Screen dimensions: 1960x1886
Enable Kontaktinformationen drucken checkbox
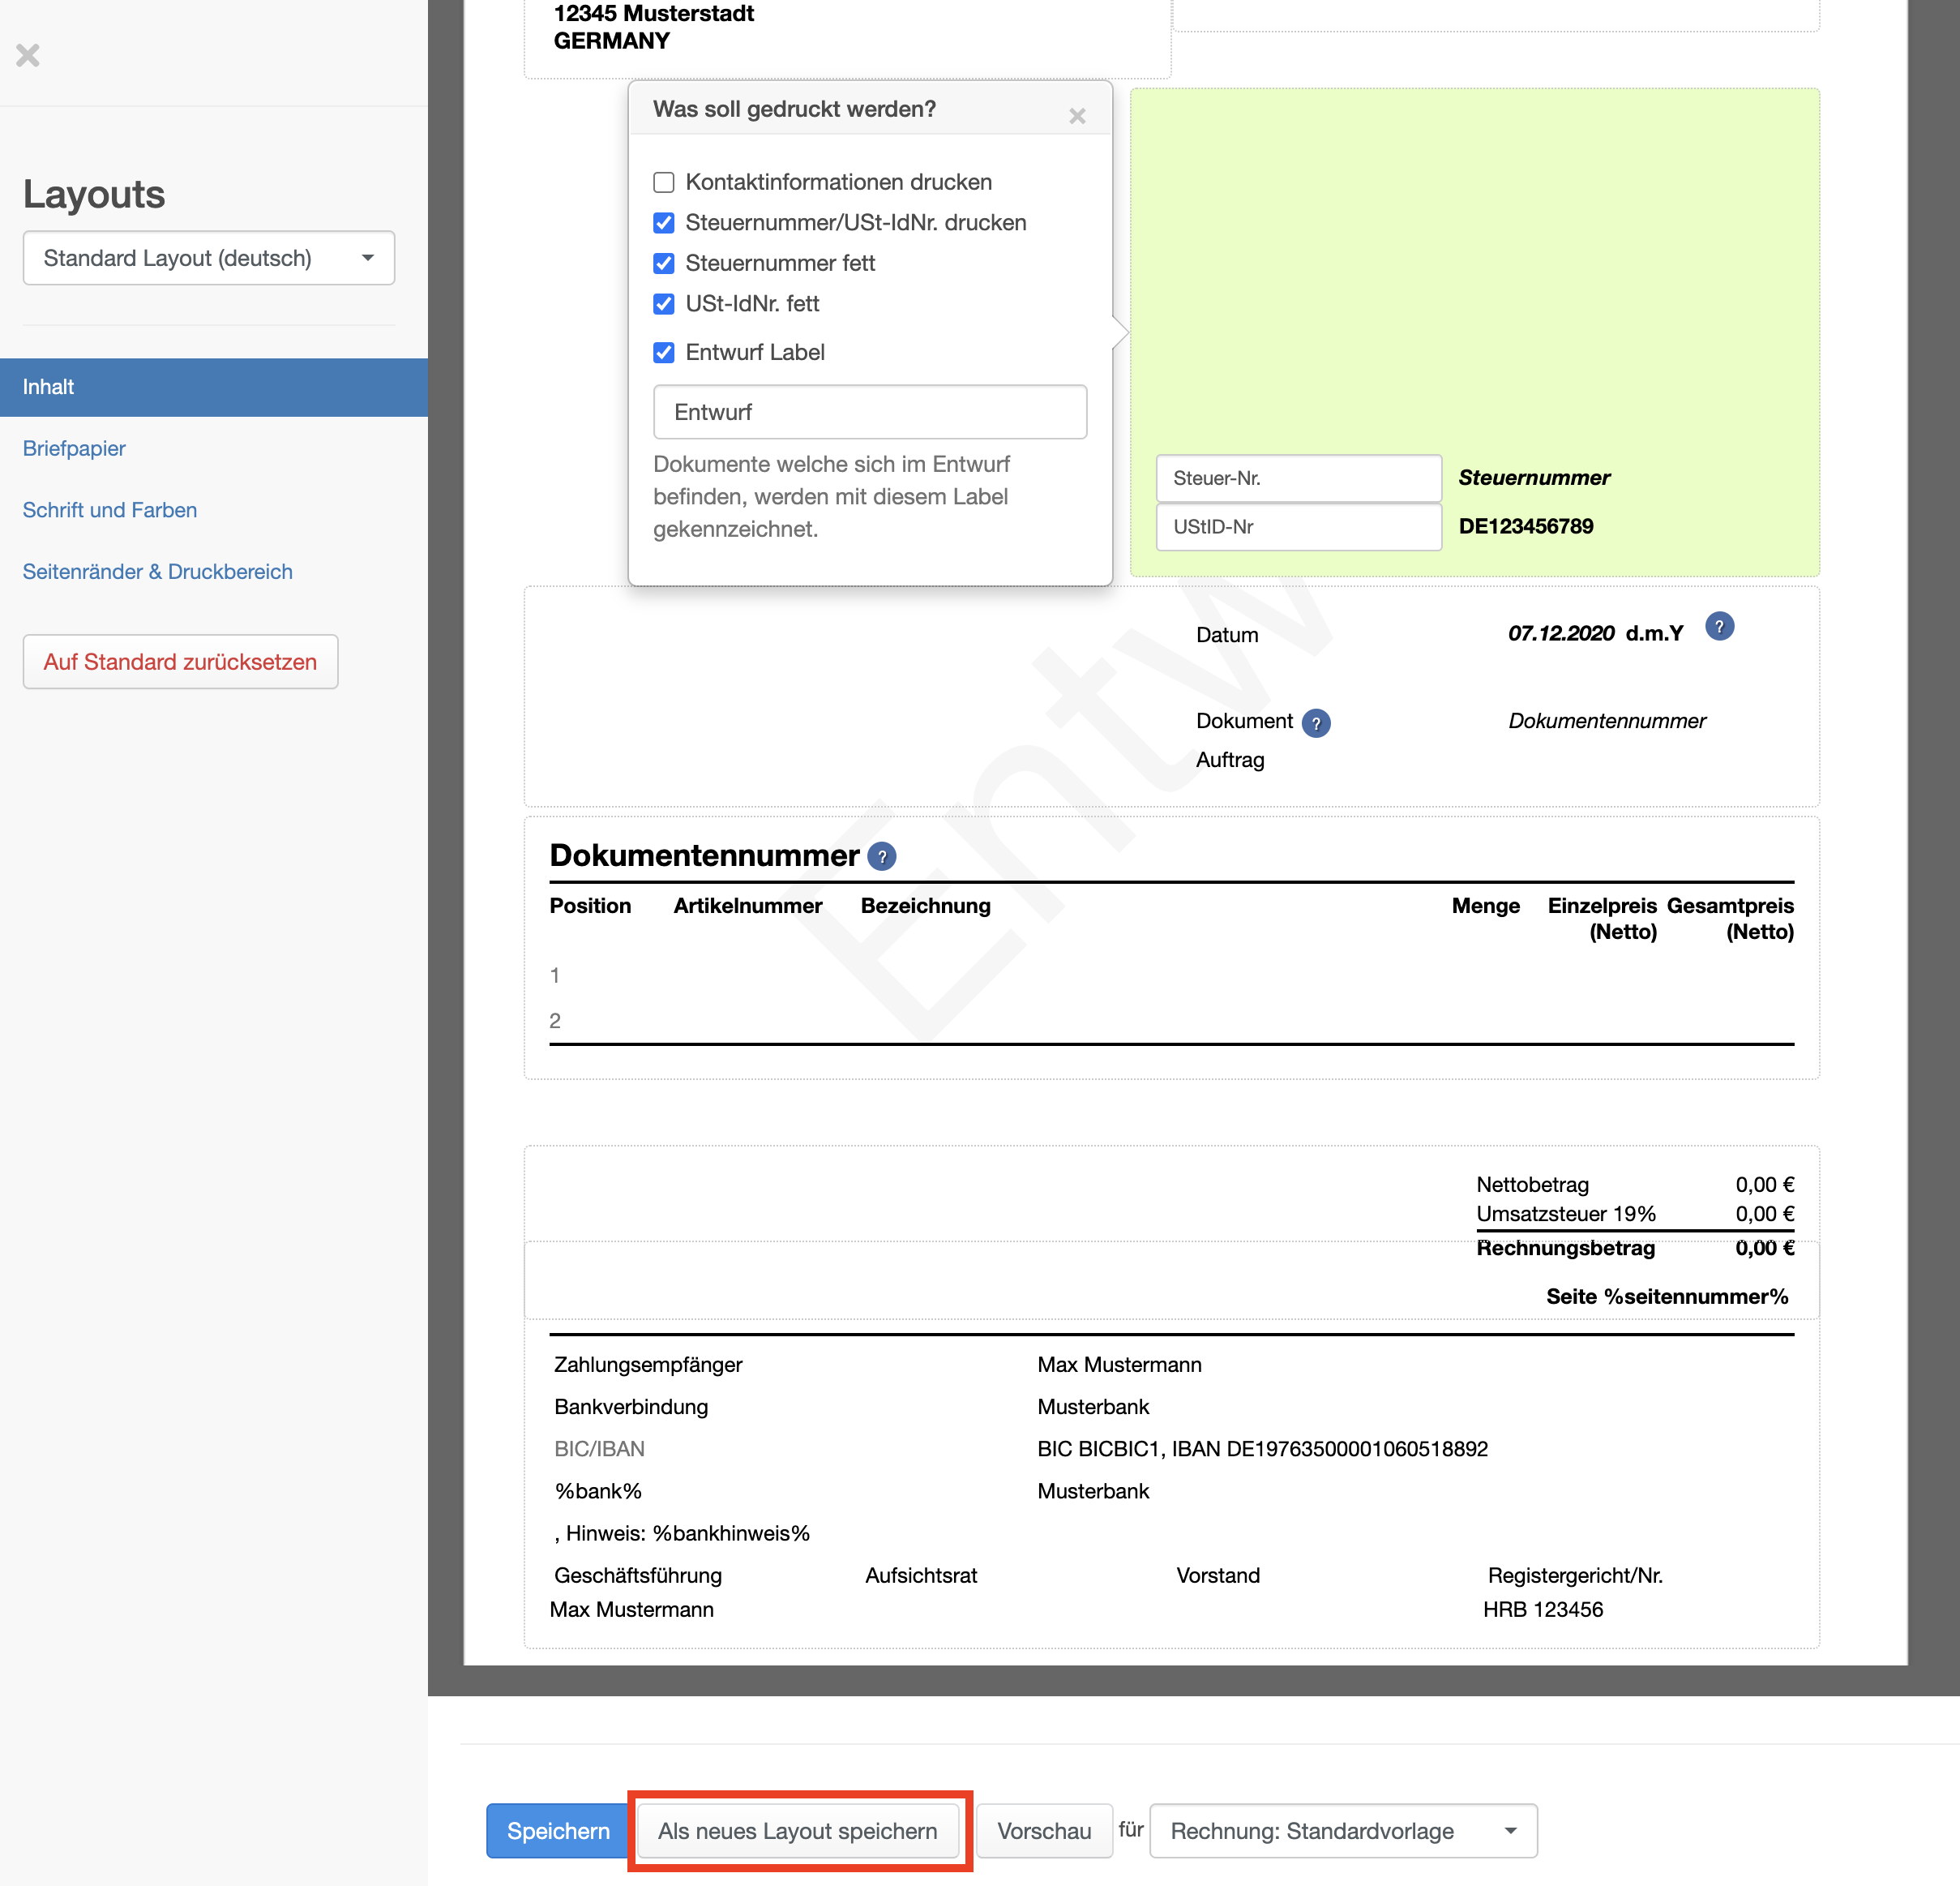(664, 182)
